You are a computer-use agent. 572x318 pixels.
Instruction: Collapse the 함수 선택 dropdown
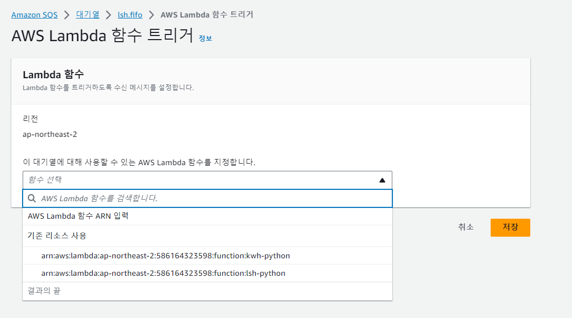(207, 180)
